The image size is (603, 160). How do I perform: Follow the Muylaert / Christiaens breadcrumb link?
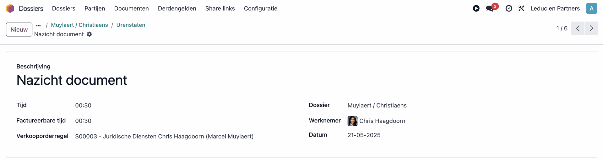coord(79,25)
